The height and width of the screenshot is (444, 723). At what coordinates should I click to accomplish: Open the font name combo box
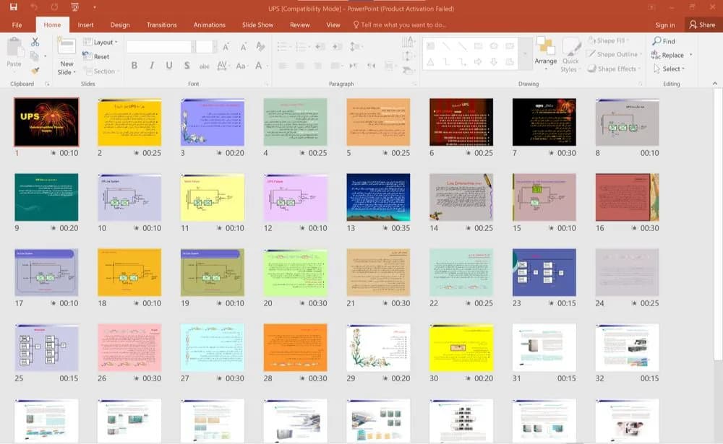[x=161, y=46]
